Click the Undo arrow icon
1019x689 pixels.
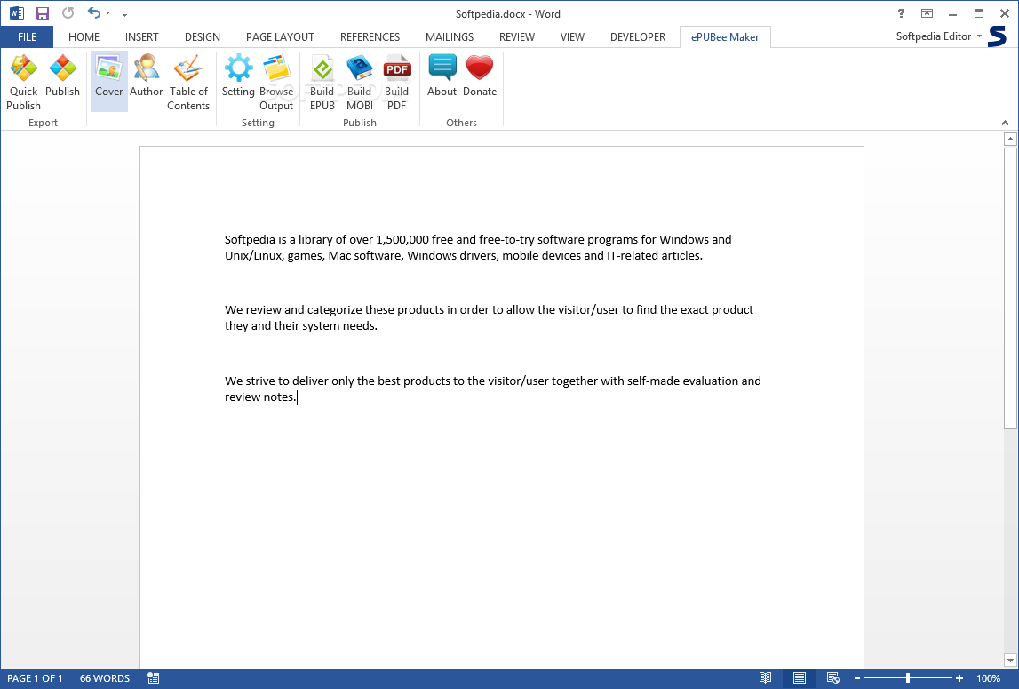[94, 13]
